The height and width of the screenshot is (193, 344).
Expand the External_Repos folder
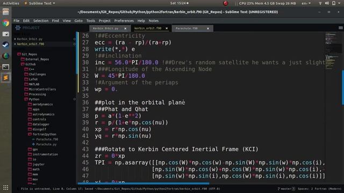pyautogui.click(x=35, y=60)
